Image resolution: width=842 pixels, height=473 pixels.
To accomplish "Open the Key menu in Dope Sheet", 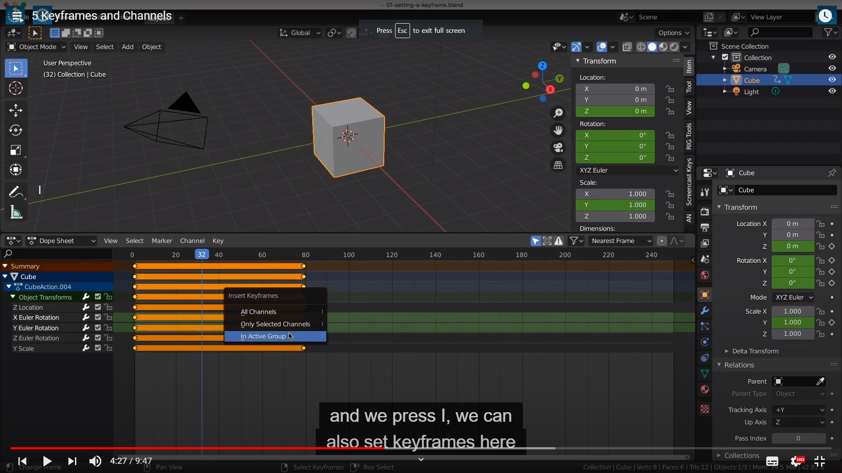I will pos(218,241).
